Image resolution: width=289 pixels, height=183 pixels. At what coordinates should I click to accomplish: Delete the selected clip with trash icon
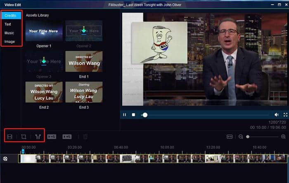pos(85,137)
